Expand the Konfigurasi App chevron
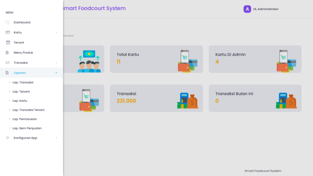The image size is (313, 176). click(56, 138)
